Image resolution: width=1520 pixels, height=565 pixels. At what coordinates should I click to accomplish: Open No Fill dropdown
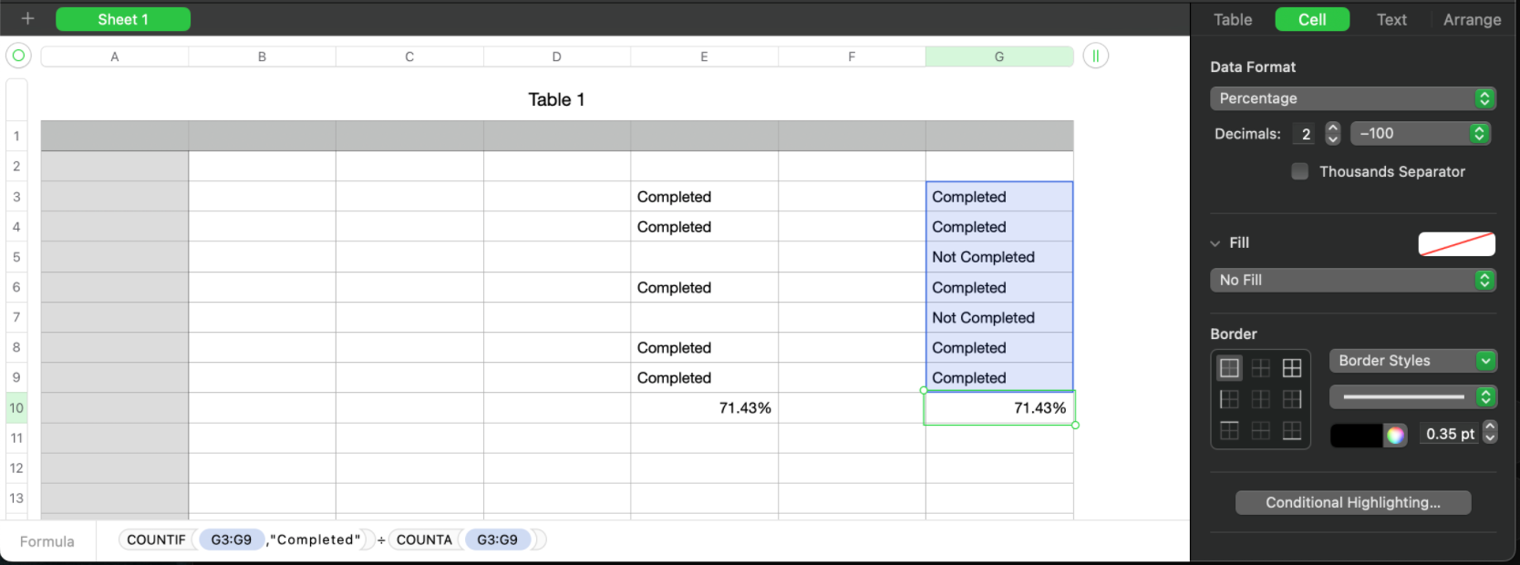pos(1352,280)
